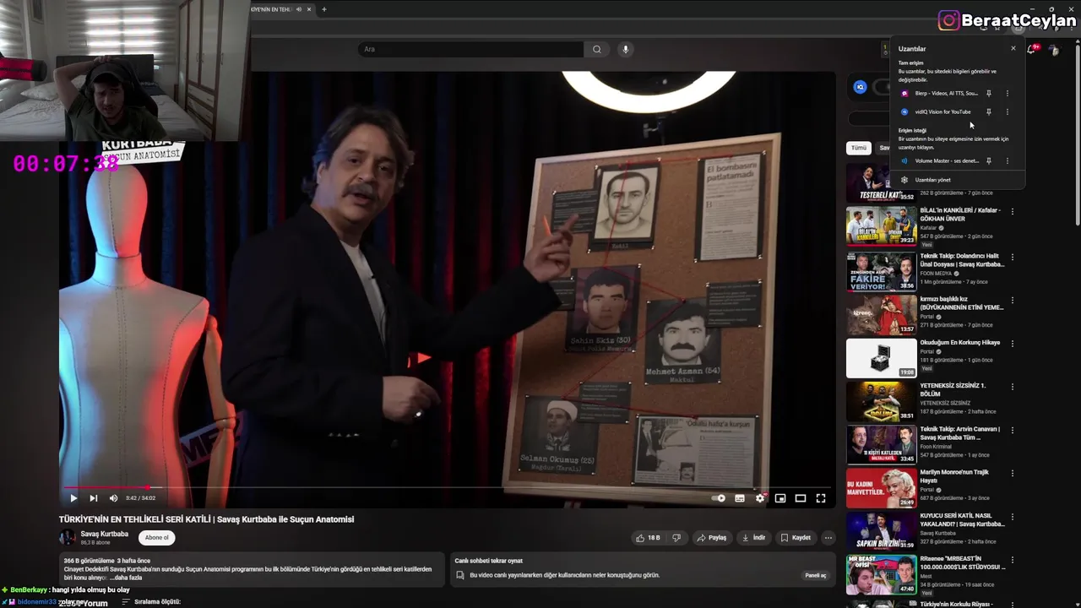Enter full screen mode
Viewport: 1081px width, 608px height.
(821, 498)
